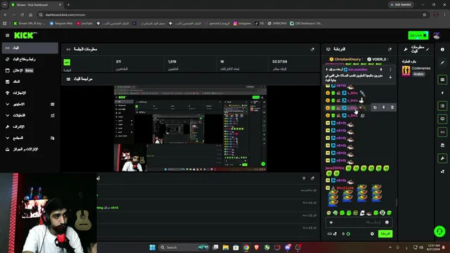Screen dimensions: 450x253
Task: Expand the Community section chevron in the sidebar
Action: 8,138
